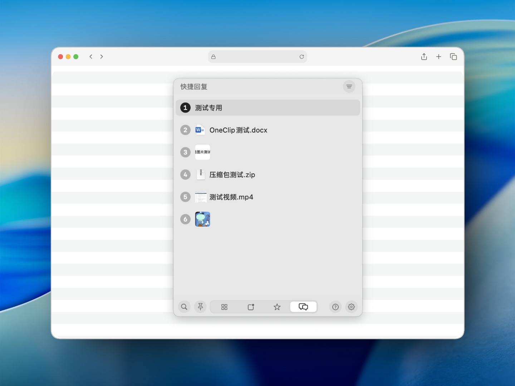This screenshot has width=515, height=386.
Task: Open the help question mark button
Action: [335, 307]
